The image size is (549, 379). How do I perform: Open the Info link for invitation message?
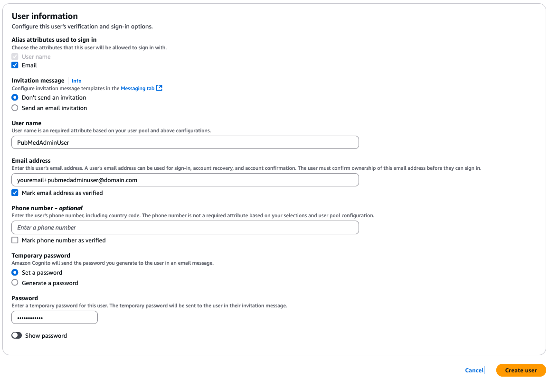76,80
